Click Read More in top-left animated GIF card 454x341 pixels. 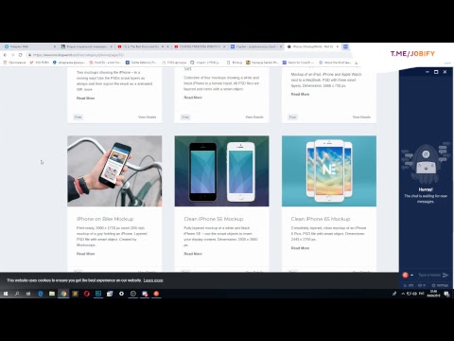tap(85, 99)
